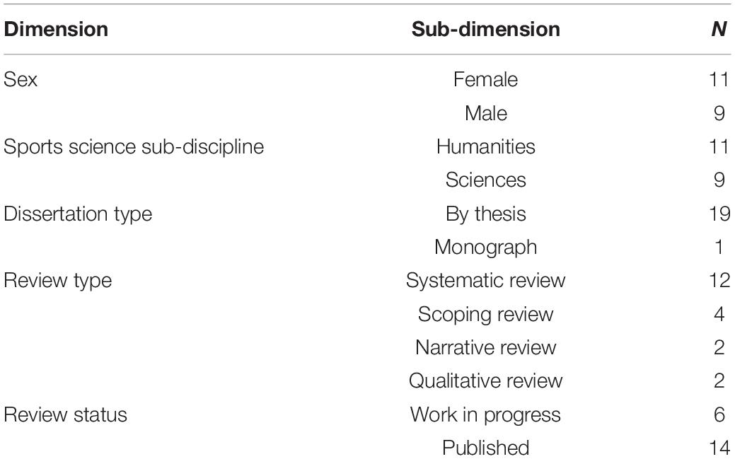Image resolution: width=735 pixels, height=459 pixels.
Task: Select the Qualitative review cell
Action: pos(485,380)
